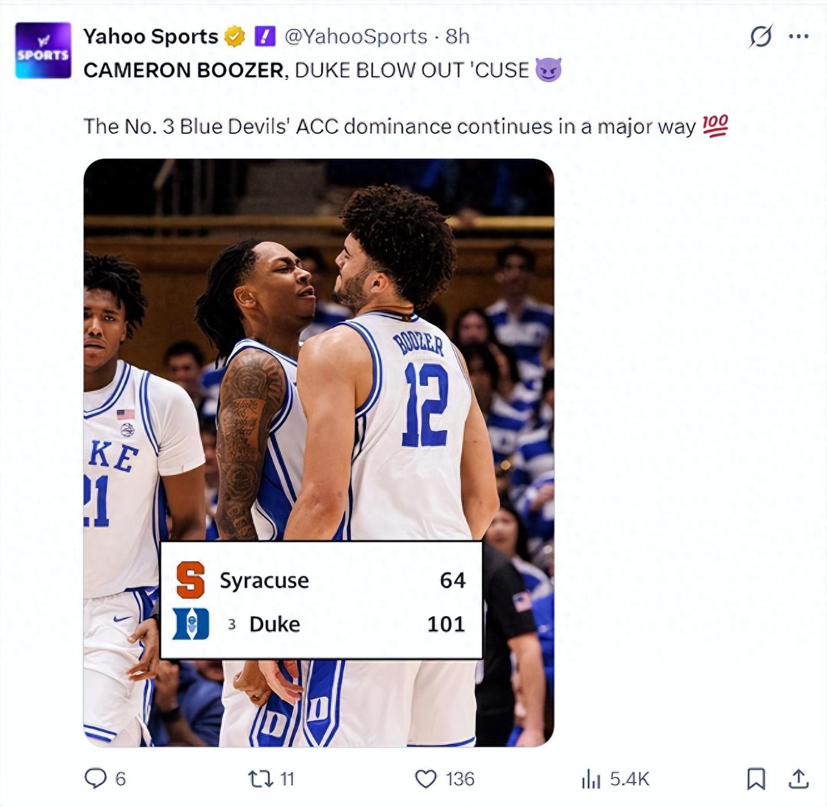The image size is (827, 807).
Task: Open the @YahooSports handle link
Action: pos(355,37)
